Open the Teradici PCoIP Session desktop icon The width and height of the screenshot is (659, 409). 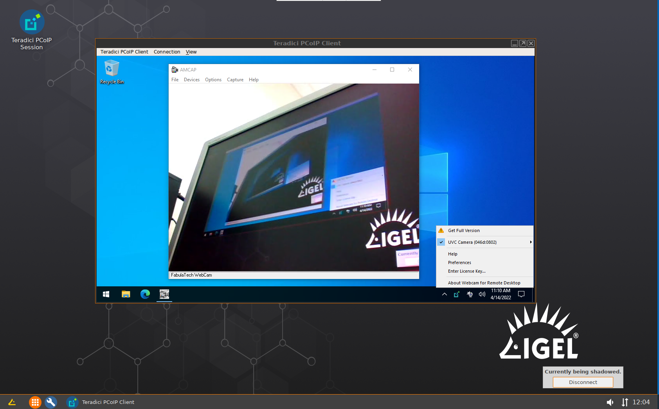coord(31,30)
